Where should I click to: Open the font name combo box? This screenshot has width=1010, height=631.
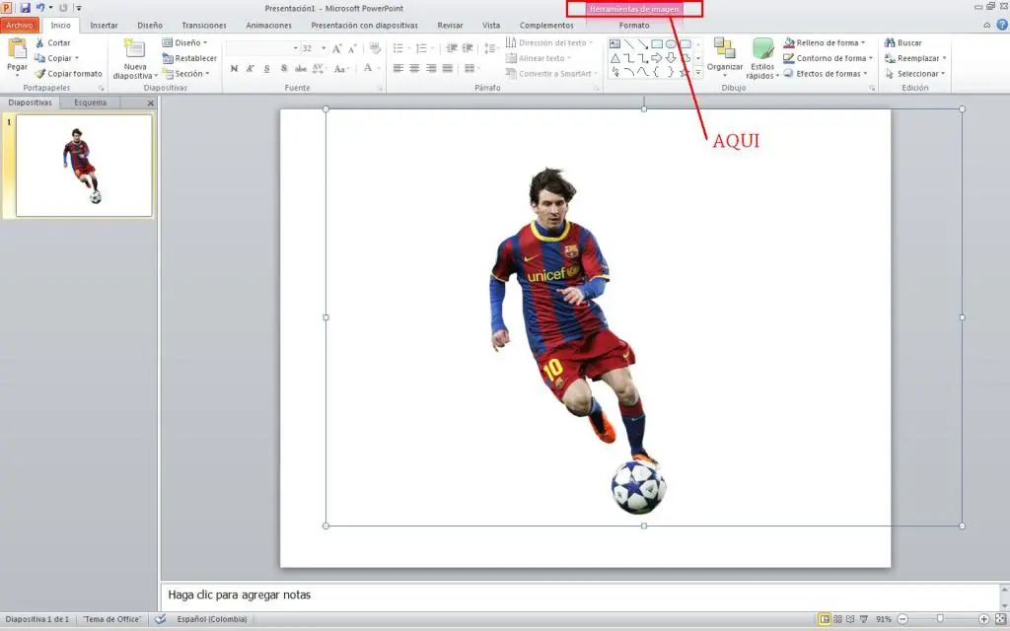click(x=262, y=48)
